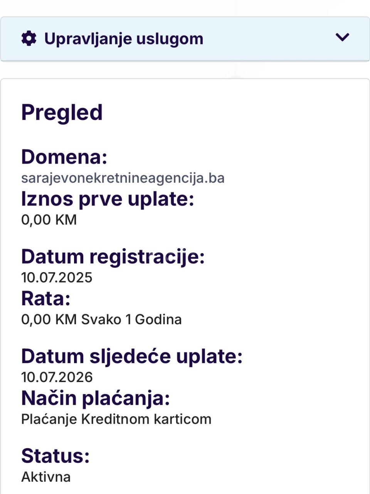Image resolution: width=370 pixels, height=494 pixels.
Task: Select the Plaćanje Kreditnom karticom text
Action: 116,419
